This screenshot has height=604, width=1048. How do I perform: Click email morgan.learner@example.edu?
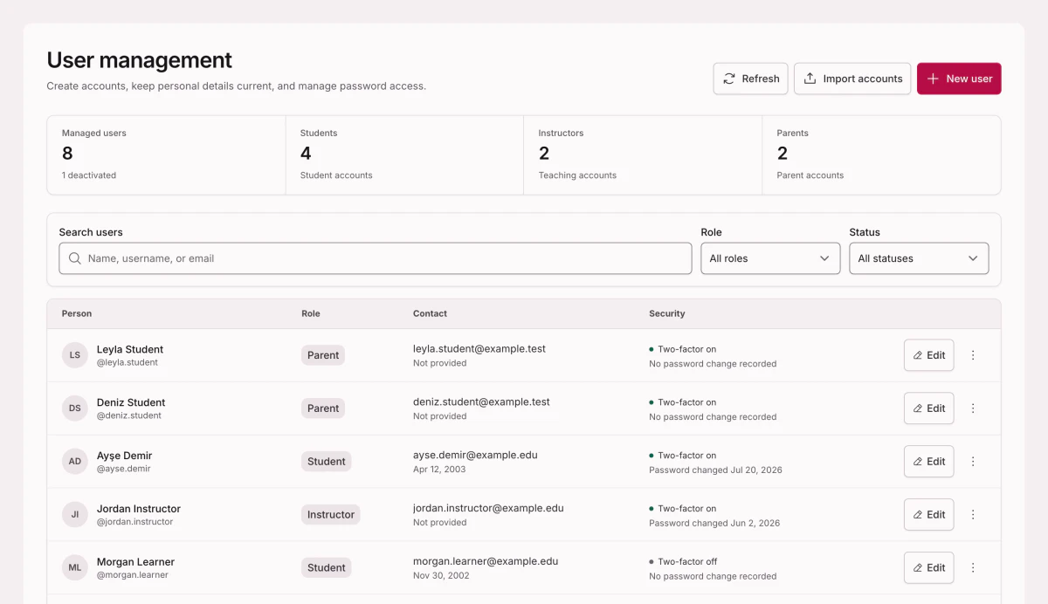pos(486,561)
